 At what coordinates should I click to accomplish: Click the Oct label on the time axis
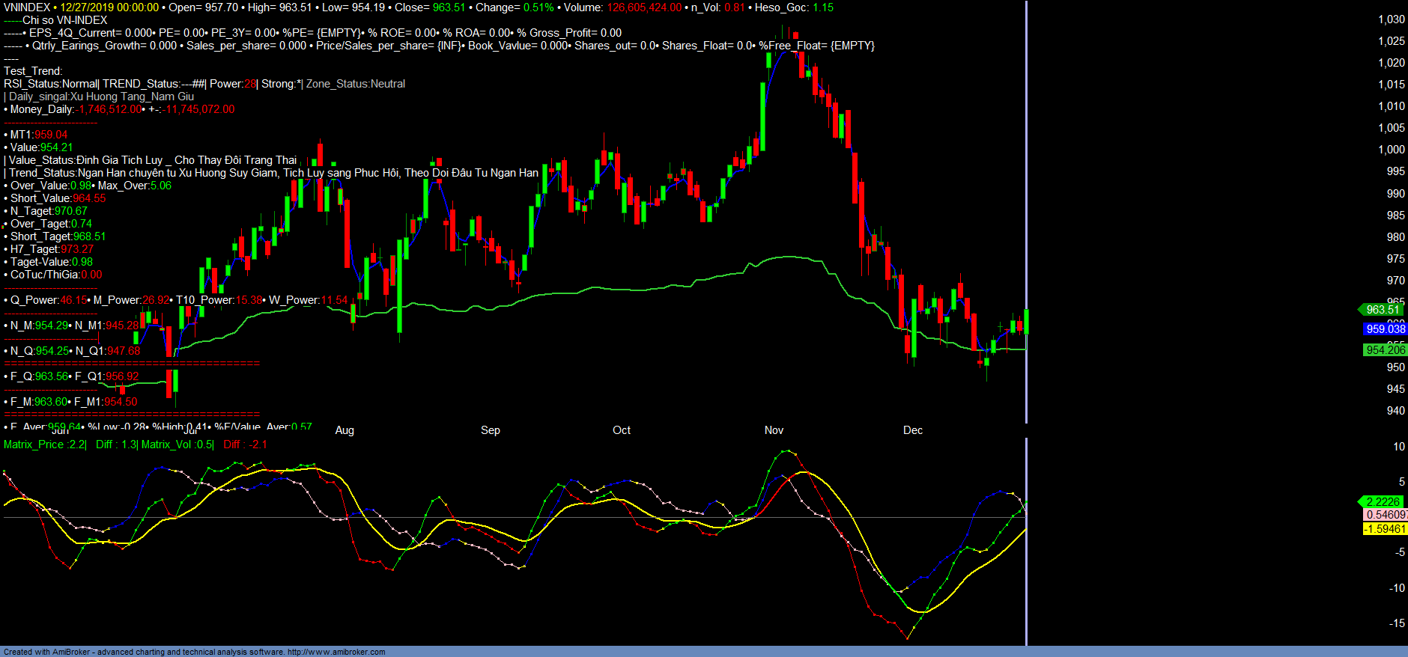[x=622, y=430]
